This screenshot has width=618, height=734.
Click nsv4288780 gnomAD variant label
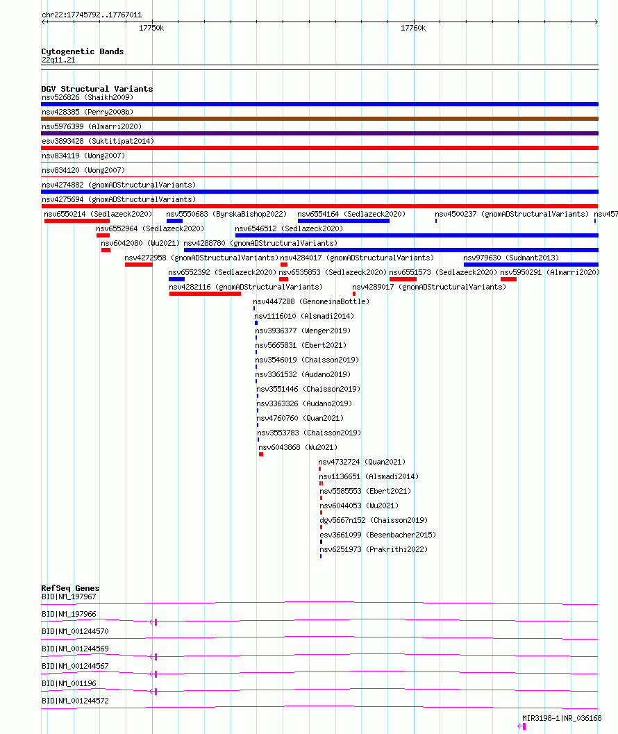[260, 243]
